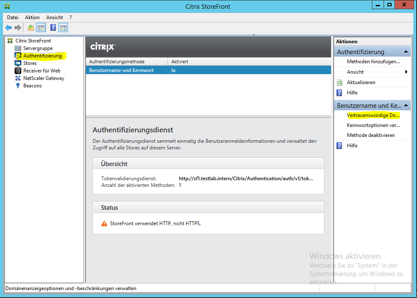This screenshot has width=417, height=298.
Task: Open Kennwortoptionen ver... action
Action: pos(373,125)
